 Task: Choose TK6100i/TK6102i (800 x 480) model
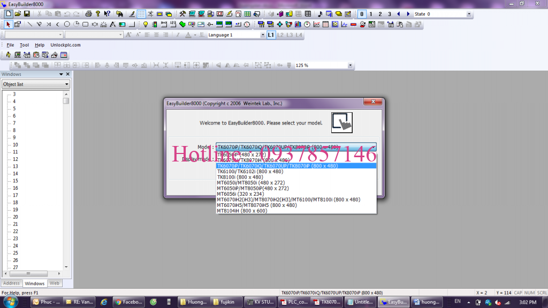point(296,172)
